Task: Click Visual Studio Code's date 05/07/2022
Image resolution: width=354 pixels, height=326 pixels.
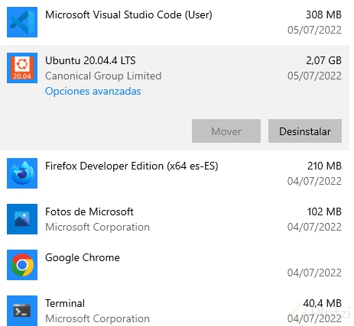Action: tap(314, 30)
